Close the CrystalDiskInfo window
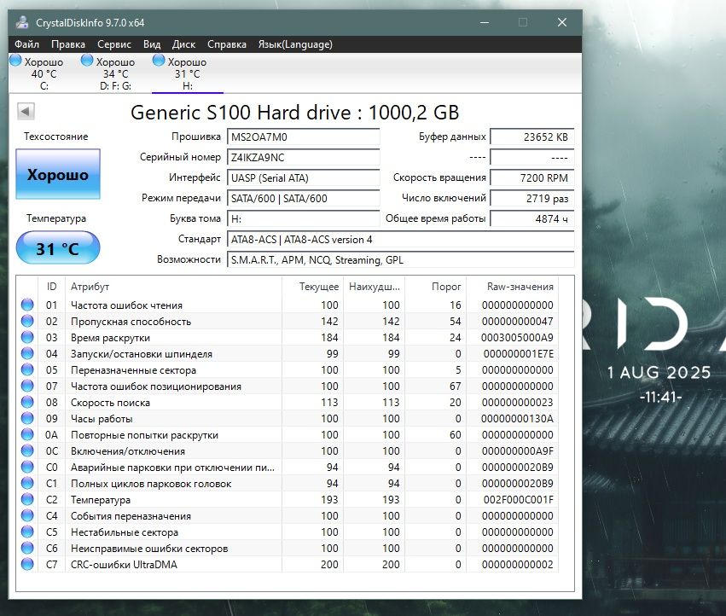This screenshot has width=726, height=616. coord(562,22)
